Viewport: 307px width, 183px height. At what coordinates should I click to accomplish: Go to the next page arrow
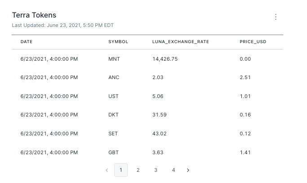click(188, 170)
